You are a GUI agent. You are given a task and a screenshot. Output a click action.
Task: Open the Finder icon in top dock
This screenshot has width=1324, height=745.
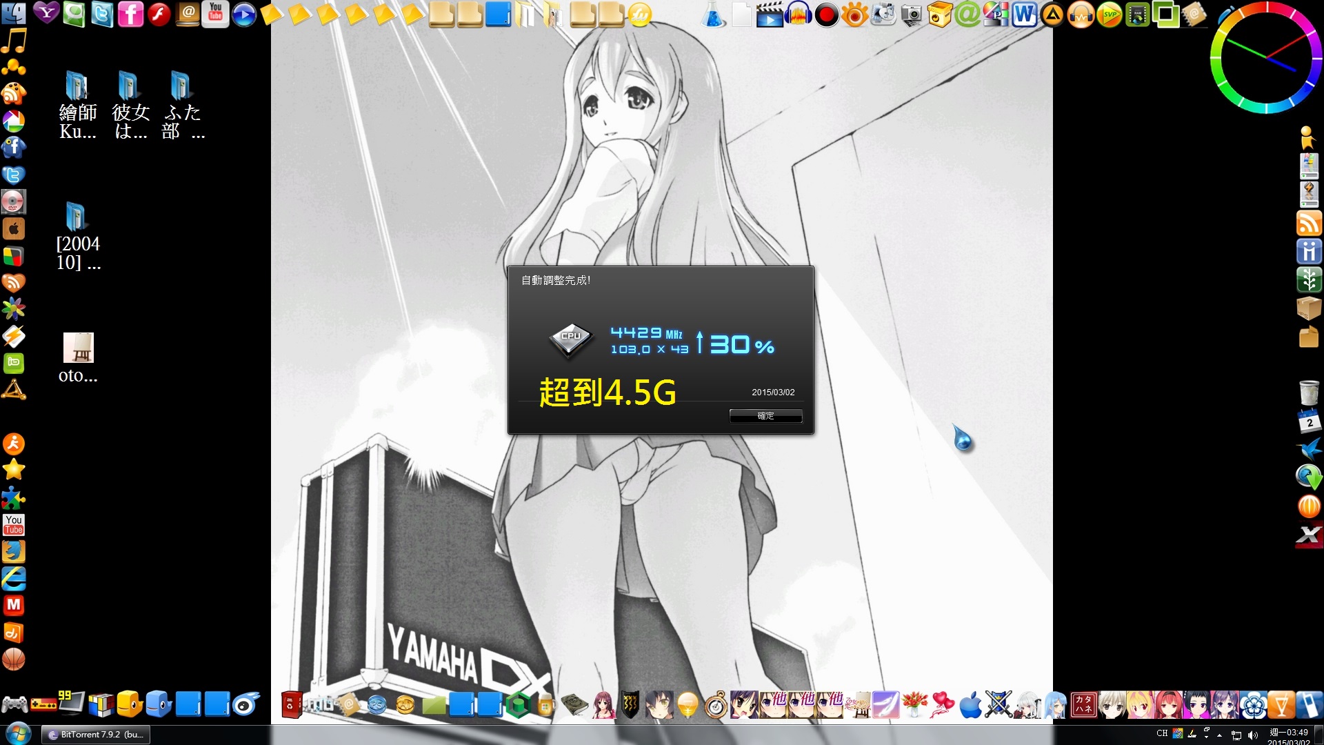click(14, 13)
